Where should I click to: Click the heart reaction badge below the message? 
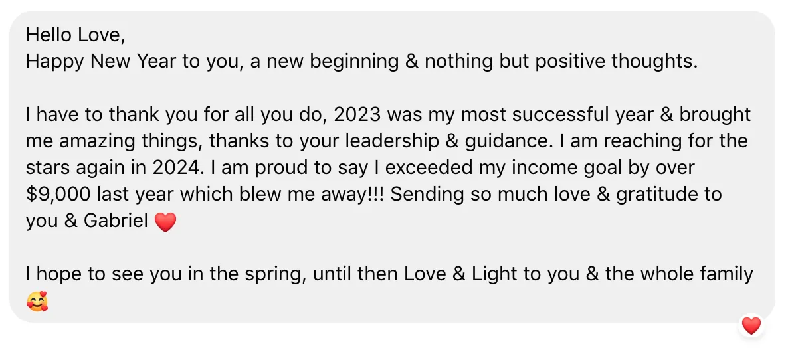tap(751, 326)
